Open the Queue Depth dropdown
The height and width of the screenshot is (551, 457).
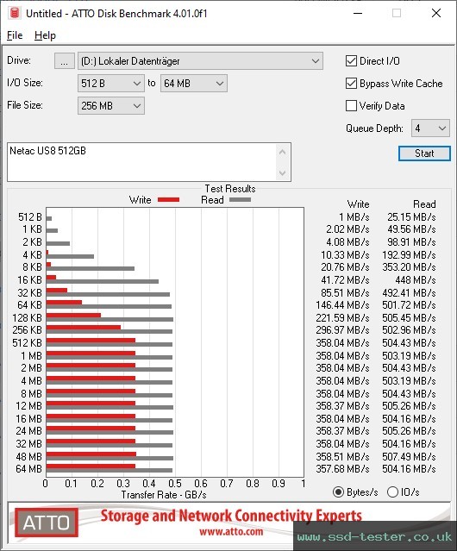tap(430, 128)
